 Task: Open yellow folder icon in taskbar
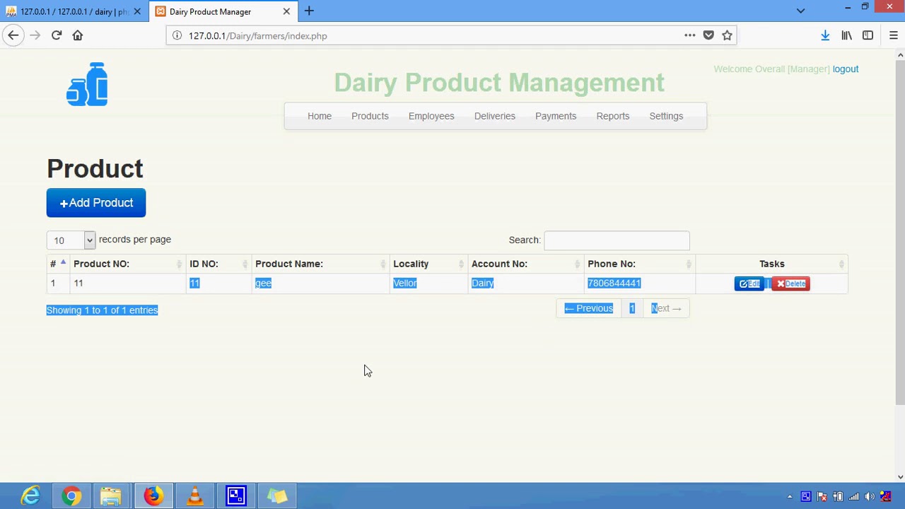[277, 496]
